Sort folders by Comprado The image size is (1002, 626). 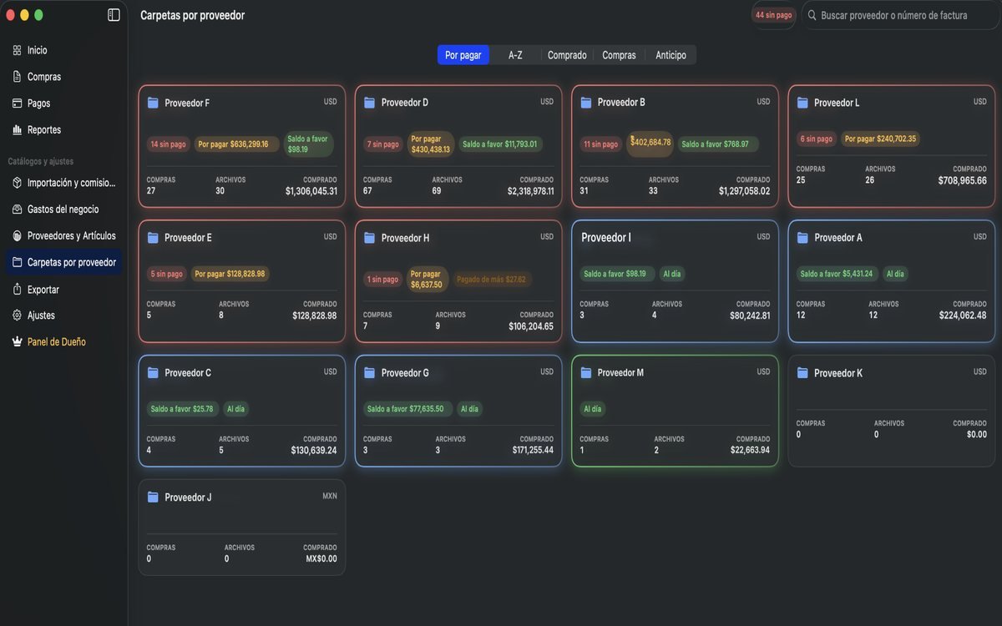[x=567, y=55]
